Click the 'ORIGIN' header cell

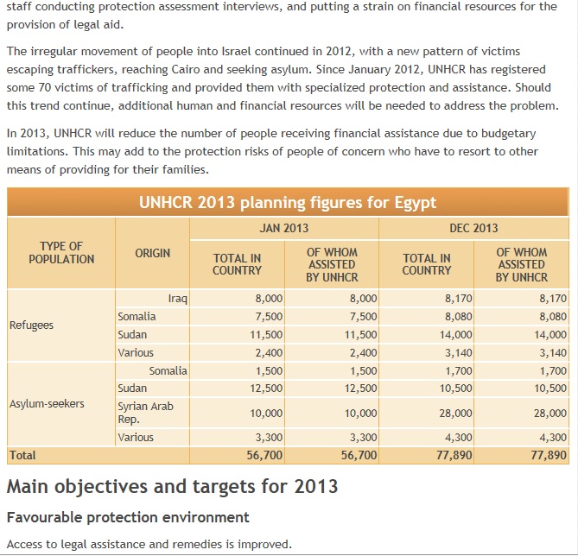click(152, 253)
